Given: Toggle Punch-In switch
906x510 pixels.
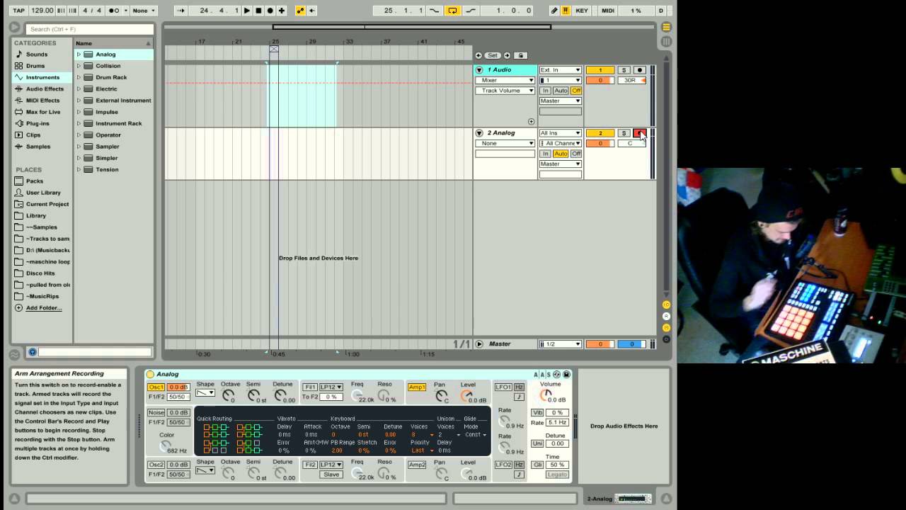Looking at the screenshot, I should [434, 11].
